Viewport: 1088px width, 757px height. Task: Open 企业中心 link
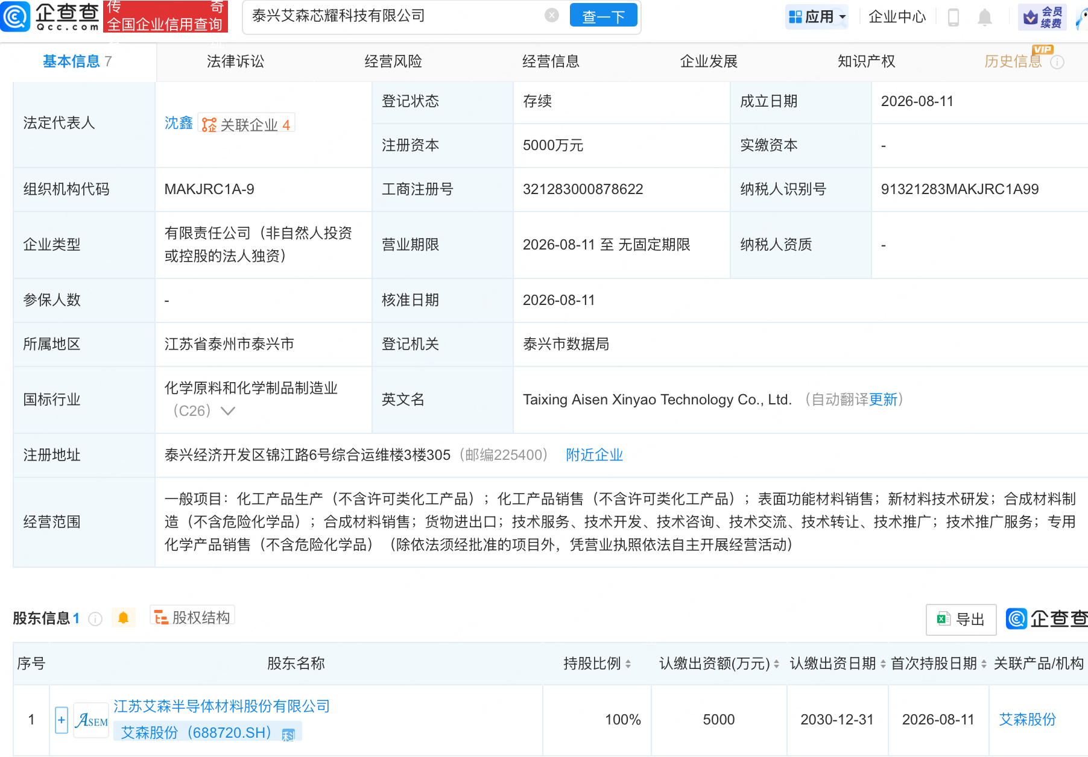[x=897, y=17]
